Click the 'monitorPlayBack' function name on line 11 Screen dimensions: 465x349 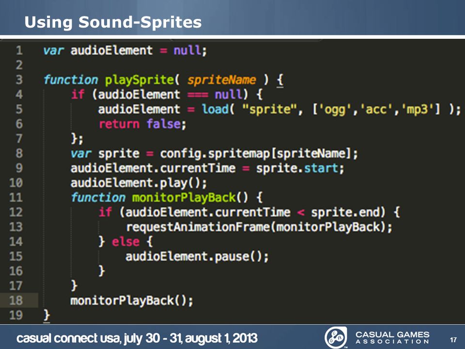[x=184, y=198]
